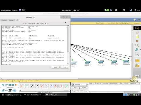This screenshot has height=105, width=141.
Task: Select Cisco Packet Tracer in the taskbar
Action: [34, 95]
